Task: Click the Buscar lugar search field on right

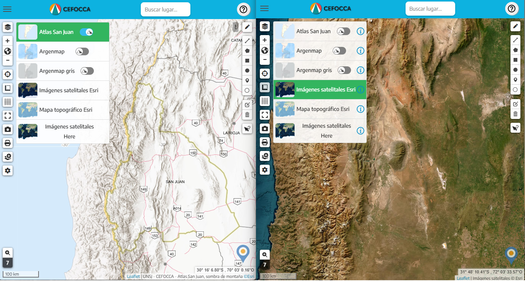Action: coord(430,9)
